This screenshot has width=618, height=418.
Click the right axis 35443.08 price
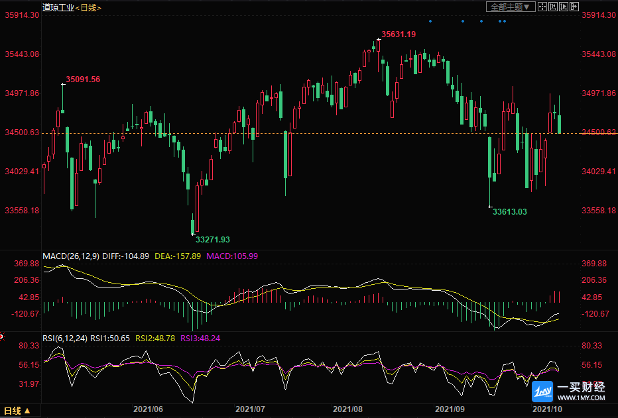pos(599,54)
